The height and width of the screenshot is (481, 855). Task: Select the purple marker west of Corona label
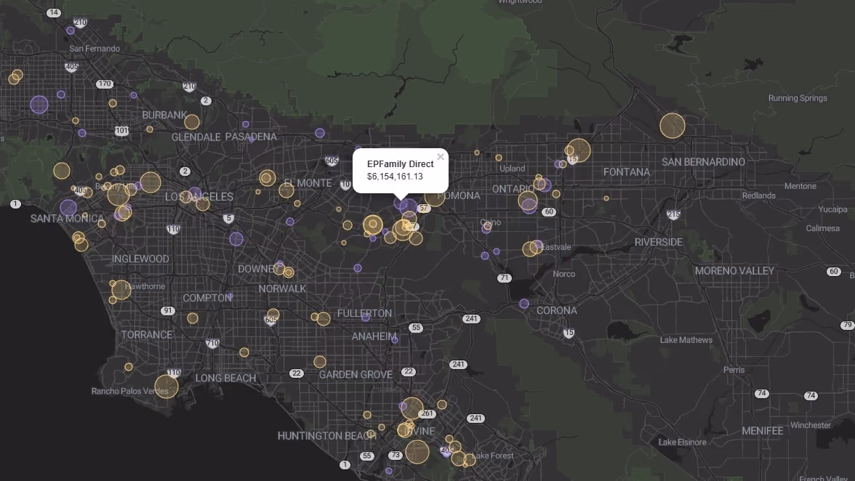tap(524, 304)
